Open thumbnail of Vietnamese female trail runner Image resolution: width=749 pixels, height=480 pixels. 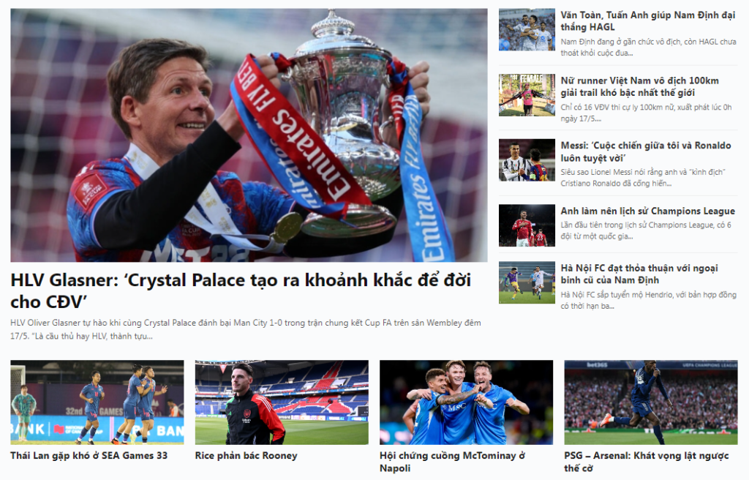pyautogui.click(x=527, y=95)
